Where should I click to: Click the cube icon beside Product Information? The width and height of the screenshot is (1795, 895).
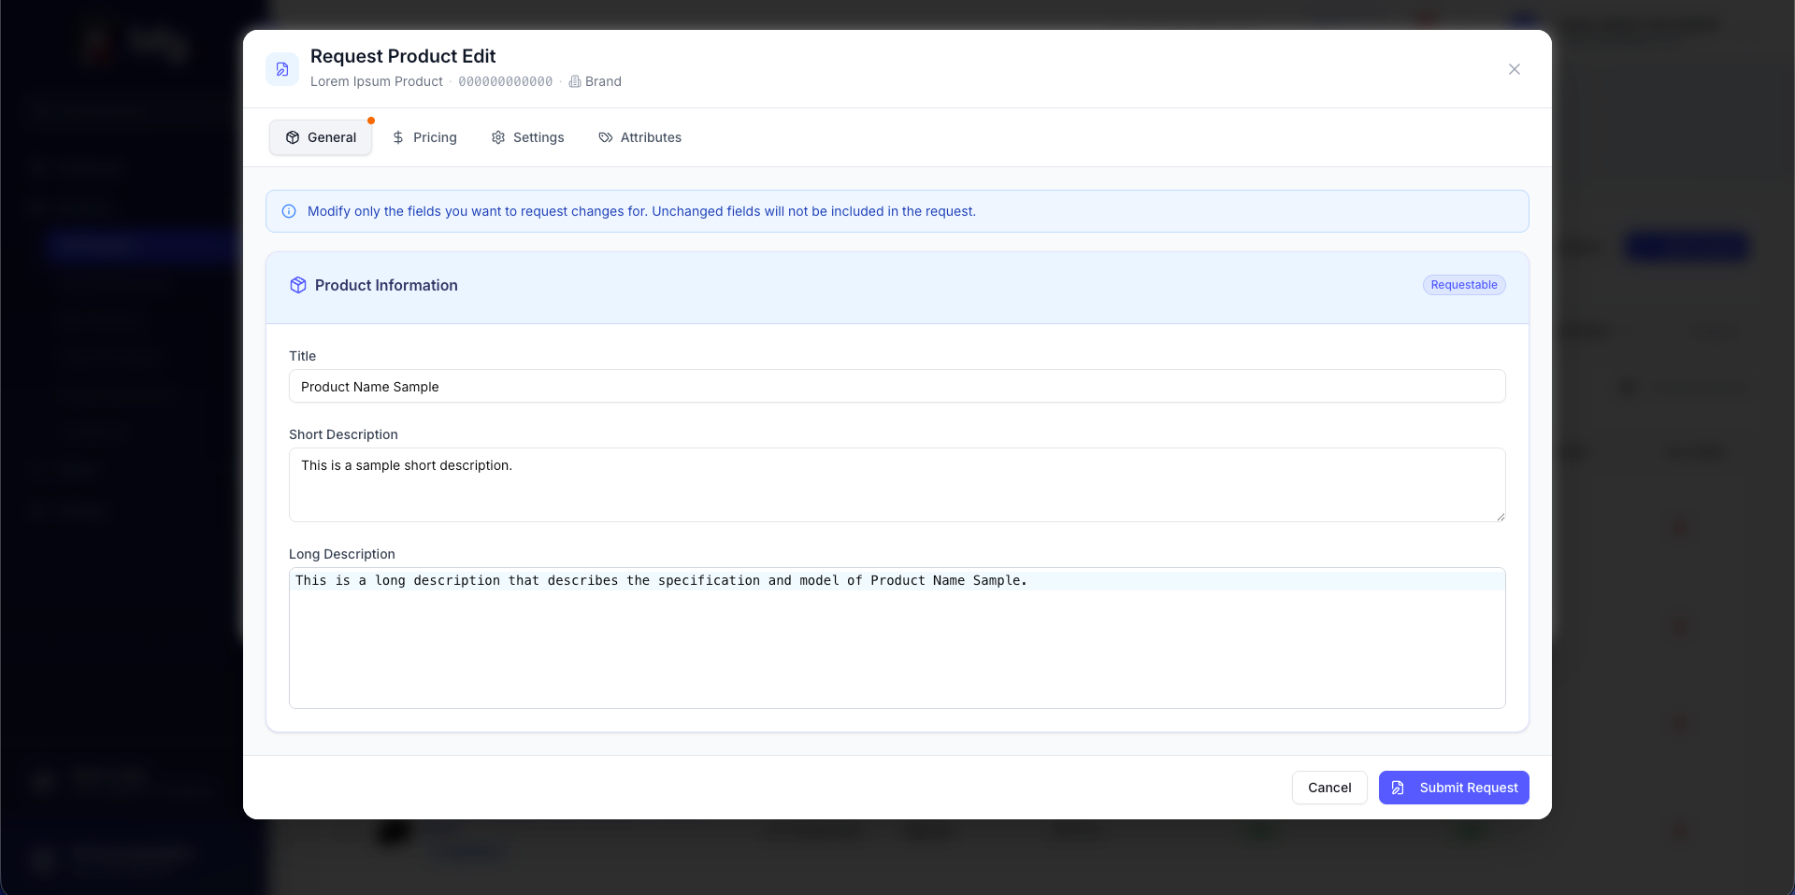click(x=298, y=285)
